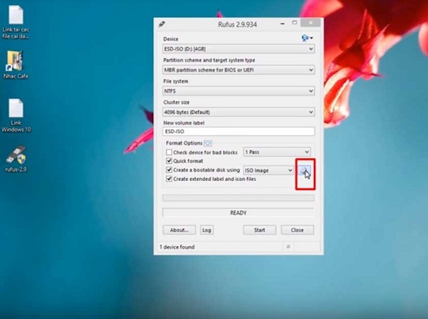This screenshot has width=428, height=319.
Task: Click the '1 device found' status text
Action: click(x=177, y=247)
